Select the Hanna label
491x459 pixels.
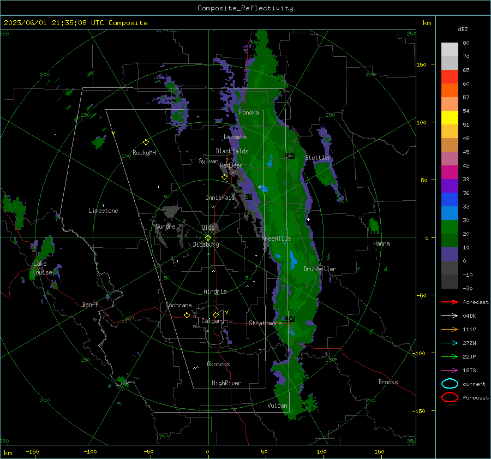coord(381,243)
